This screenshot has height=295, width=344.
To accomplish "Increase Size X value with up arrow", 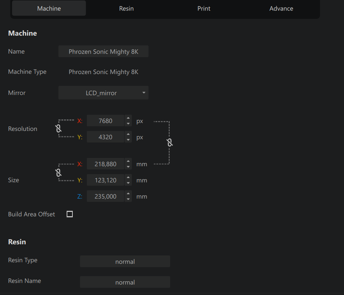I will point(128,161).
